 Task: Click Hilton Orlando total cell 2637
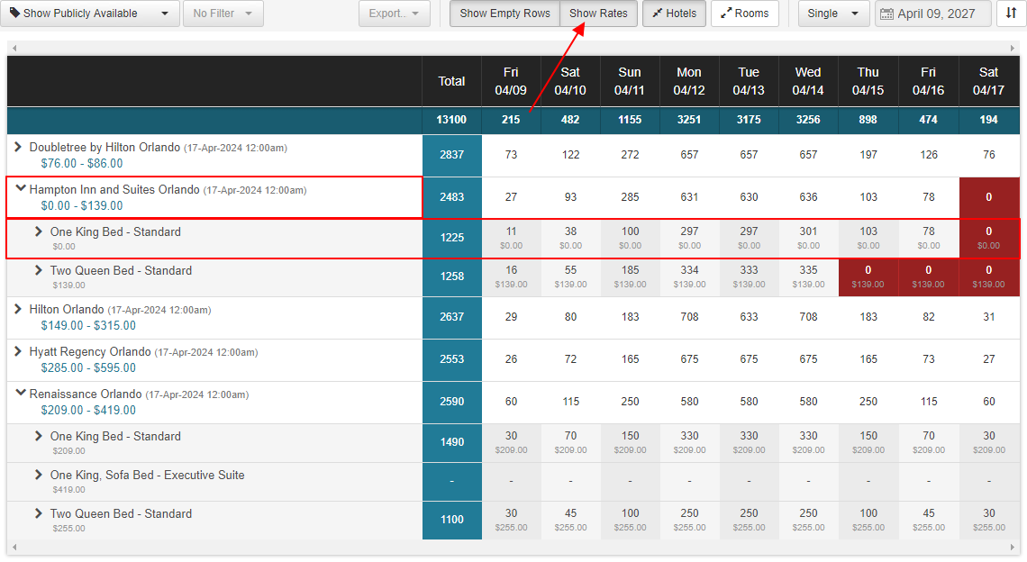[x=452, y=317]
